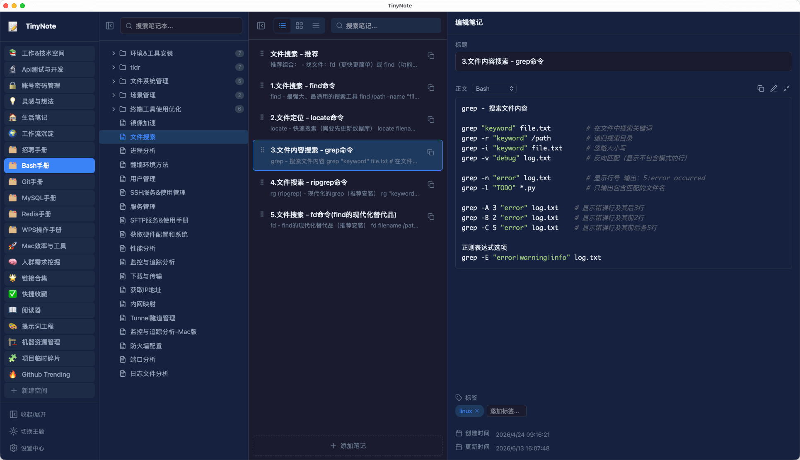The image size is (800, 460).
Task: Switch to compact lines view layout
Action: [316, 26]
